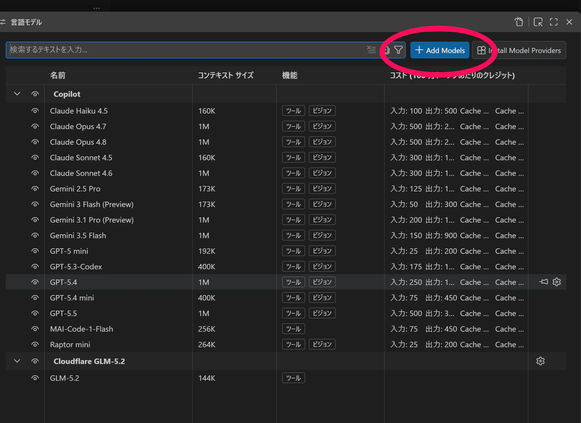581x423 pixels.
Task: Click the ツール tag on MAI-Code-1-Flash row
Action: [293, 329]
